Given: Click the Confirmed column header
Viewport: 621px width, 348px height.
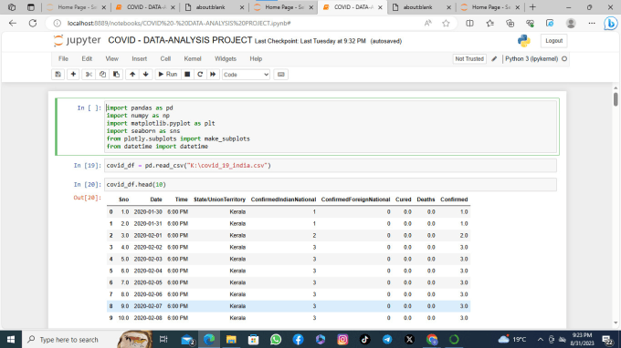Looking at the screenshot, I should 454,200.
